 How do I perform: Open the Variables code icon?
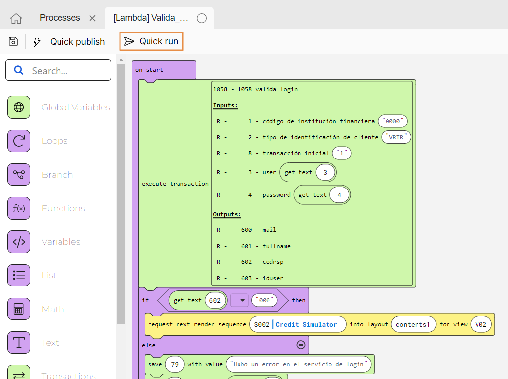click(19, 242)
